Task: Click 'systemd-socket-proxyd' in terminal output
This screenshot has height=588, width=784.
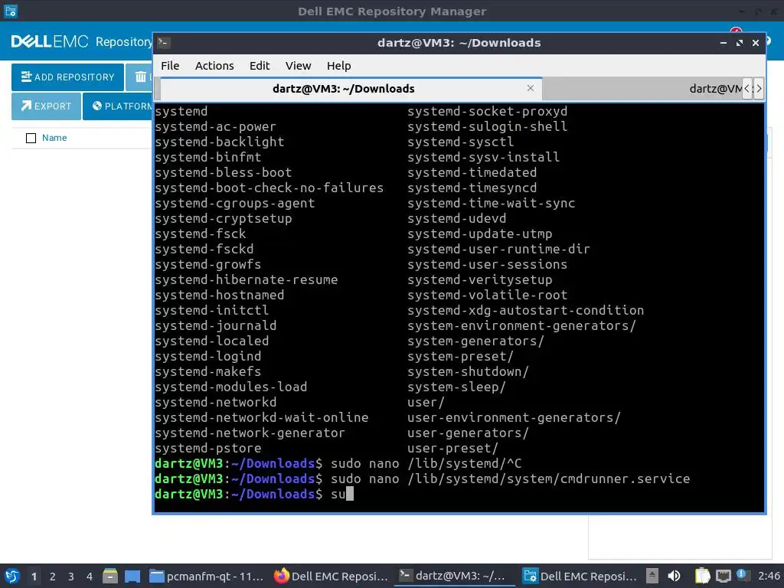Action: (x=488, y=112)
